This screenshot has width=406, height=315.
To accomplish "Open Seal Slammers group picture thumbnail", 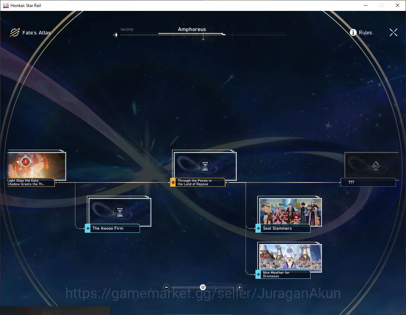I will [290, 212].
